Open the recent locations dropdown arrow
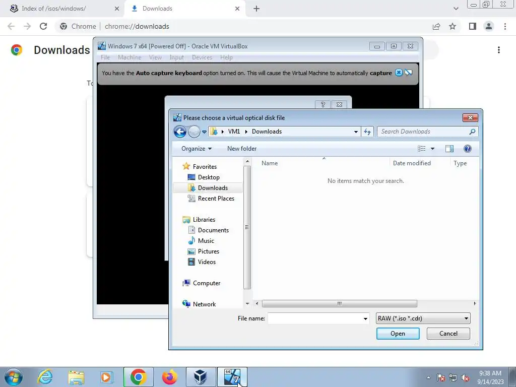 tap(205, 132)
